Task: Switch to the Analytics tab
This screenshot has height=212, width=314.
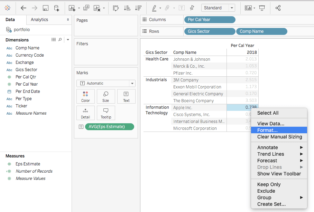Action: (39, 20)
